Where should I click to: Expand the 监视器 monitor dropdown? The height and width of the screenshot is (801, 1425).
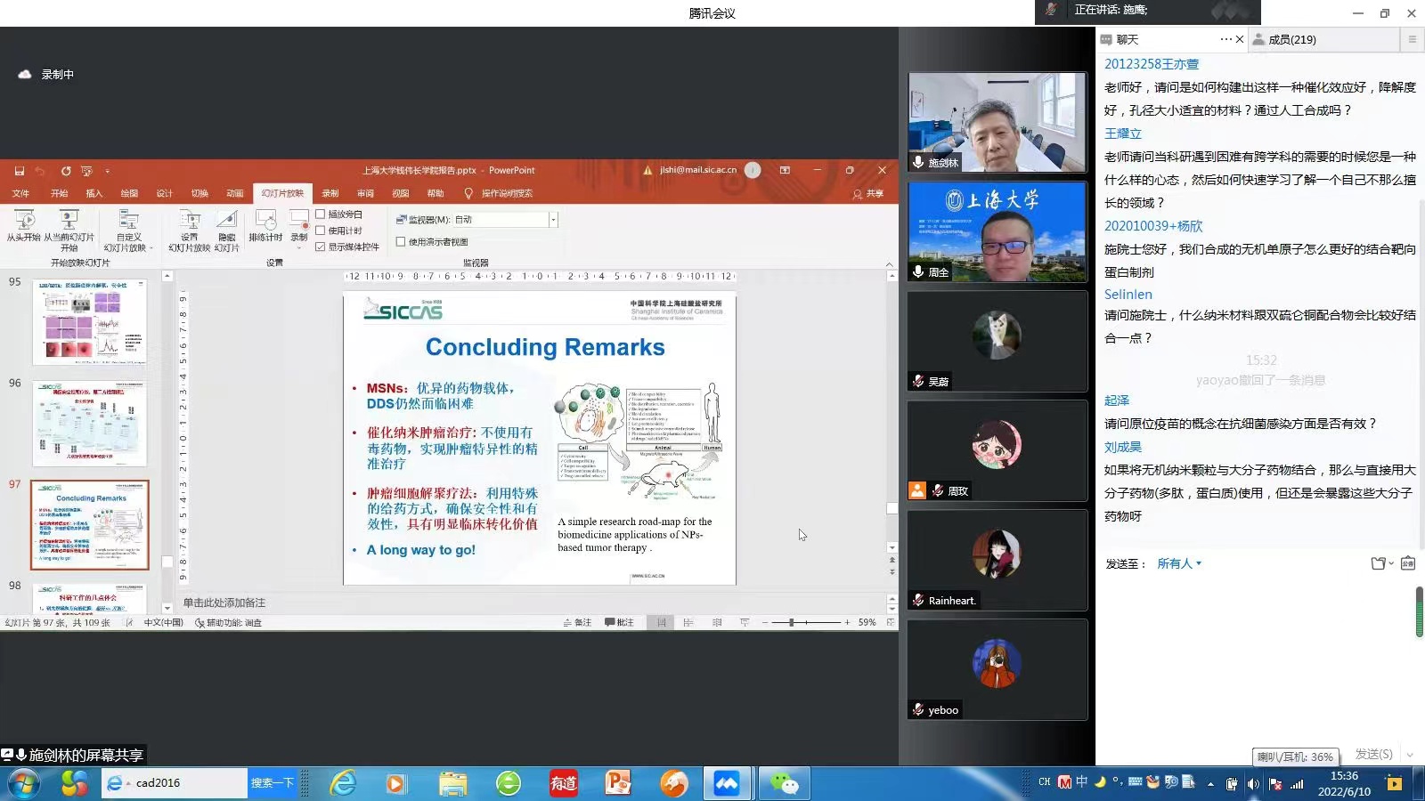[x=553, y=220]
